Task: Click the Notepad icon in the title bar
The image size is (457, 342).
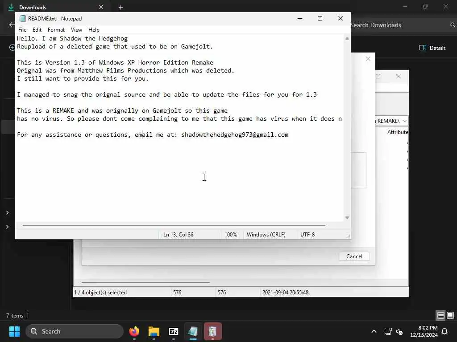Action: [22, 19]
